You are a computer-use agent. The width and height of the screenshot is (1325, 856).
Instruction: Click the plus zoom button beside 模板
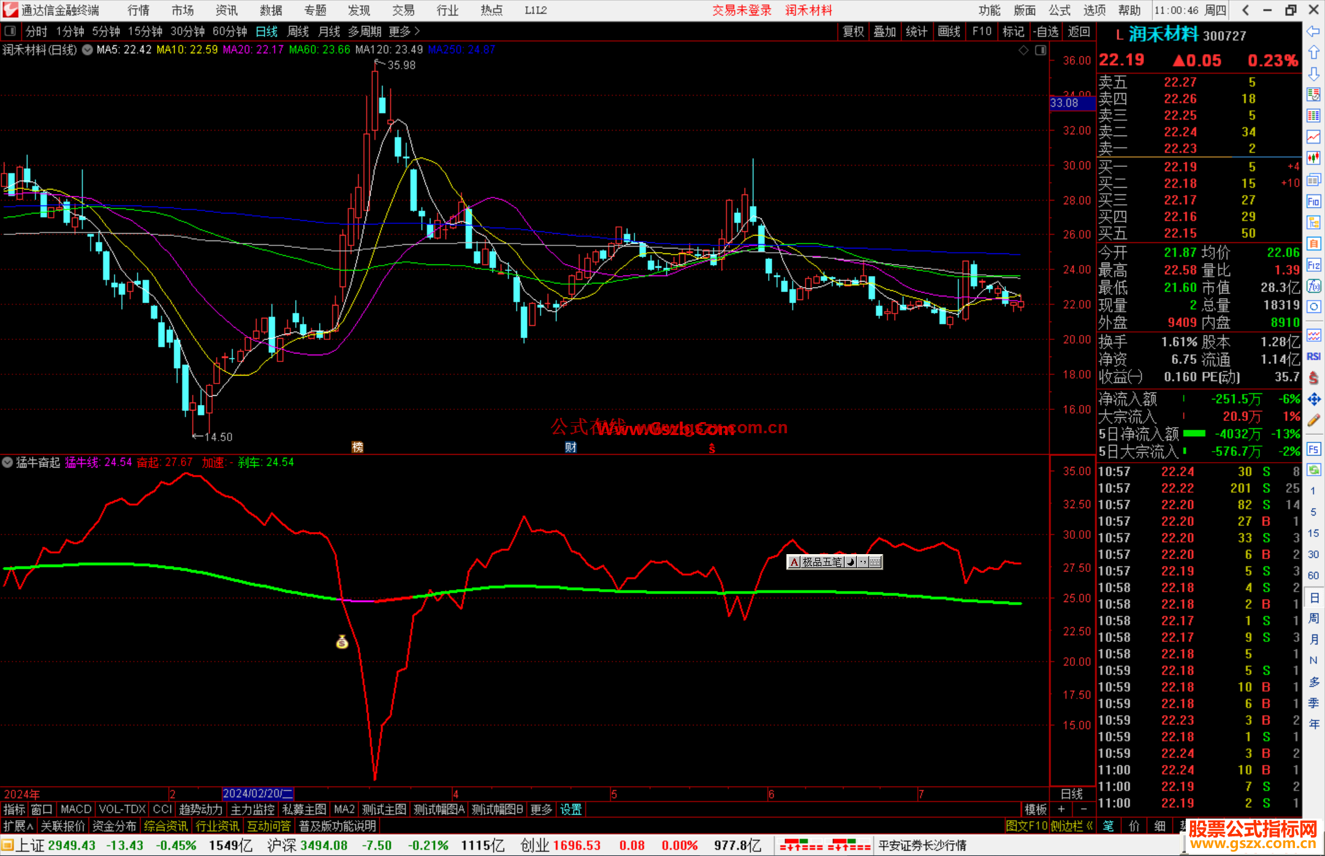point(1061,809)
